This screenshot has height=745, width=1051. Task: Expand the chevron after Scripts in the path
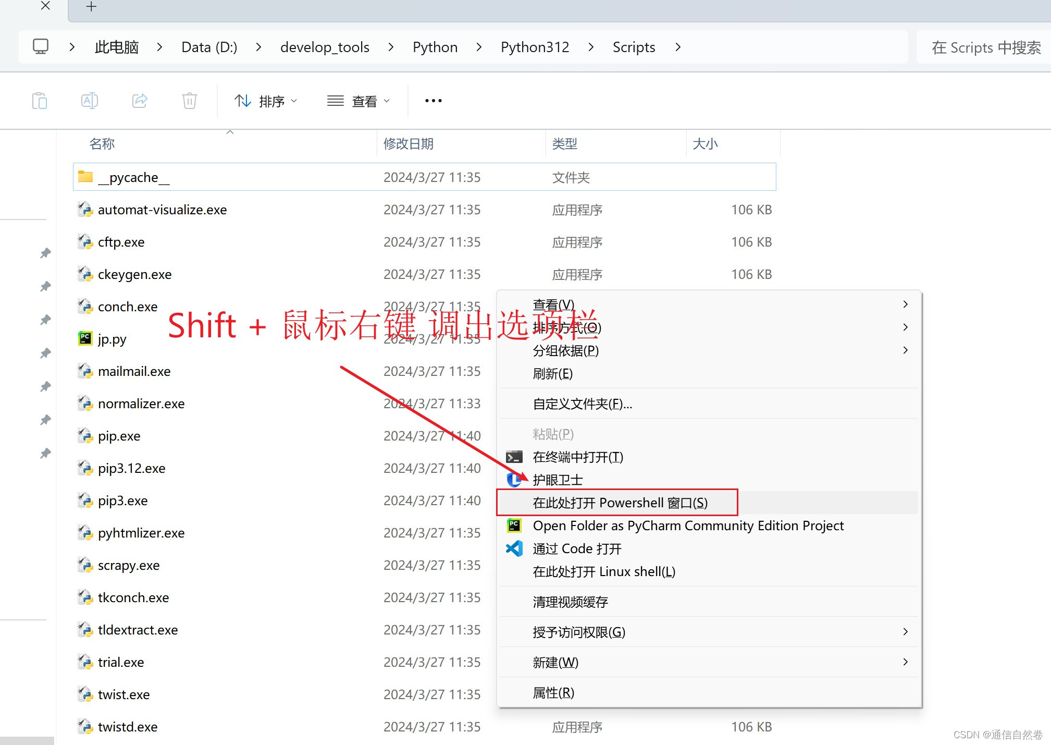pos(678,47)
